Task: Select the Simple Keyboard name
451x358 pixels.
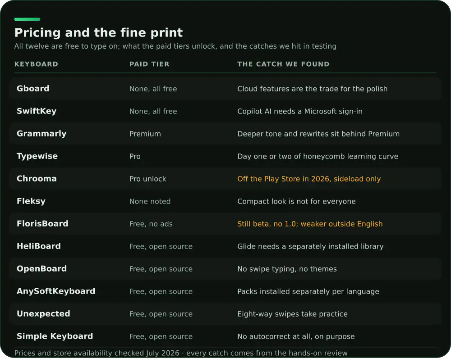Action: (55, 336)
